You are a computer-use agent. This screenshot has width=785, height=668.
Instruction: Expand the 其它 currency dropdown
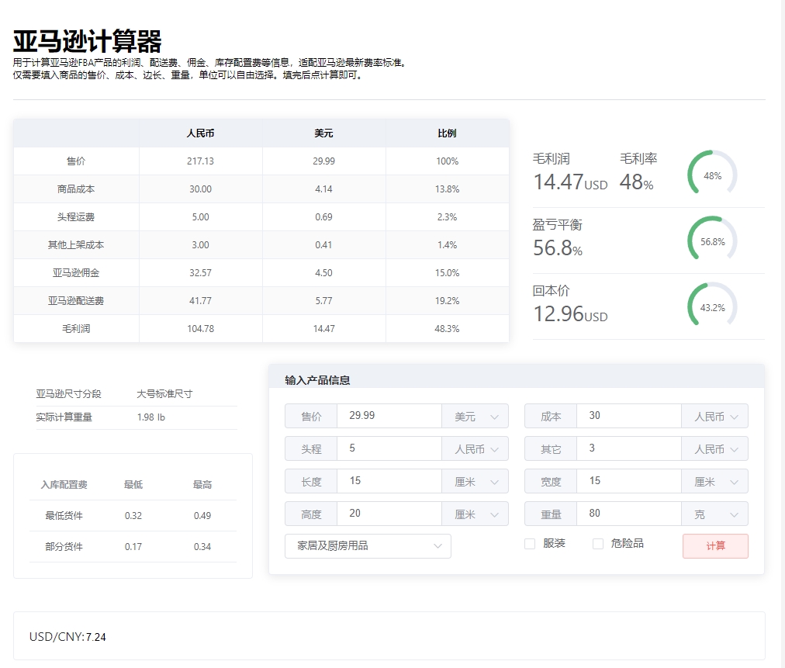click(715, 448)
